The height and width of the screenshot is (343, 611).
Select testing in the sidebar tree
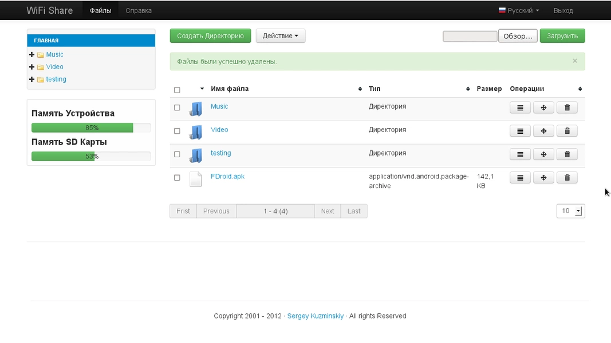point(56,79)
